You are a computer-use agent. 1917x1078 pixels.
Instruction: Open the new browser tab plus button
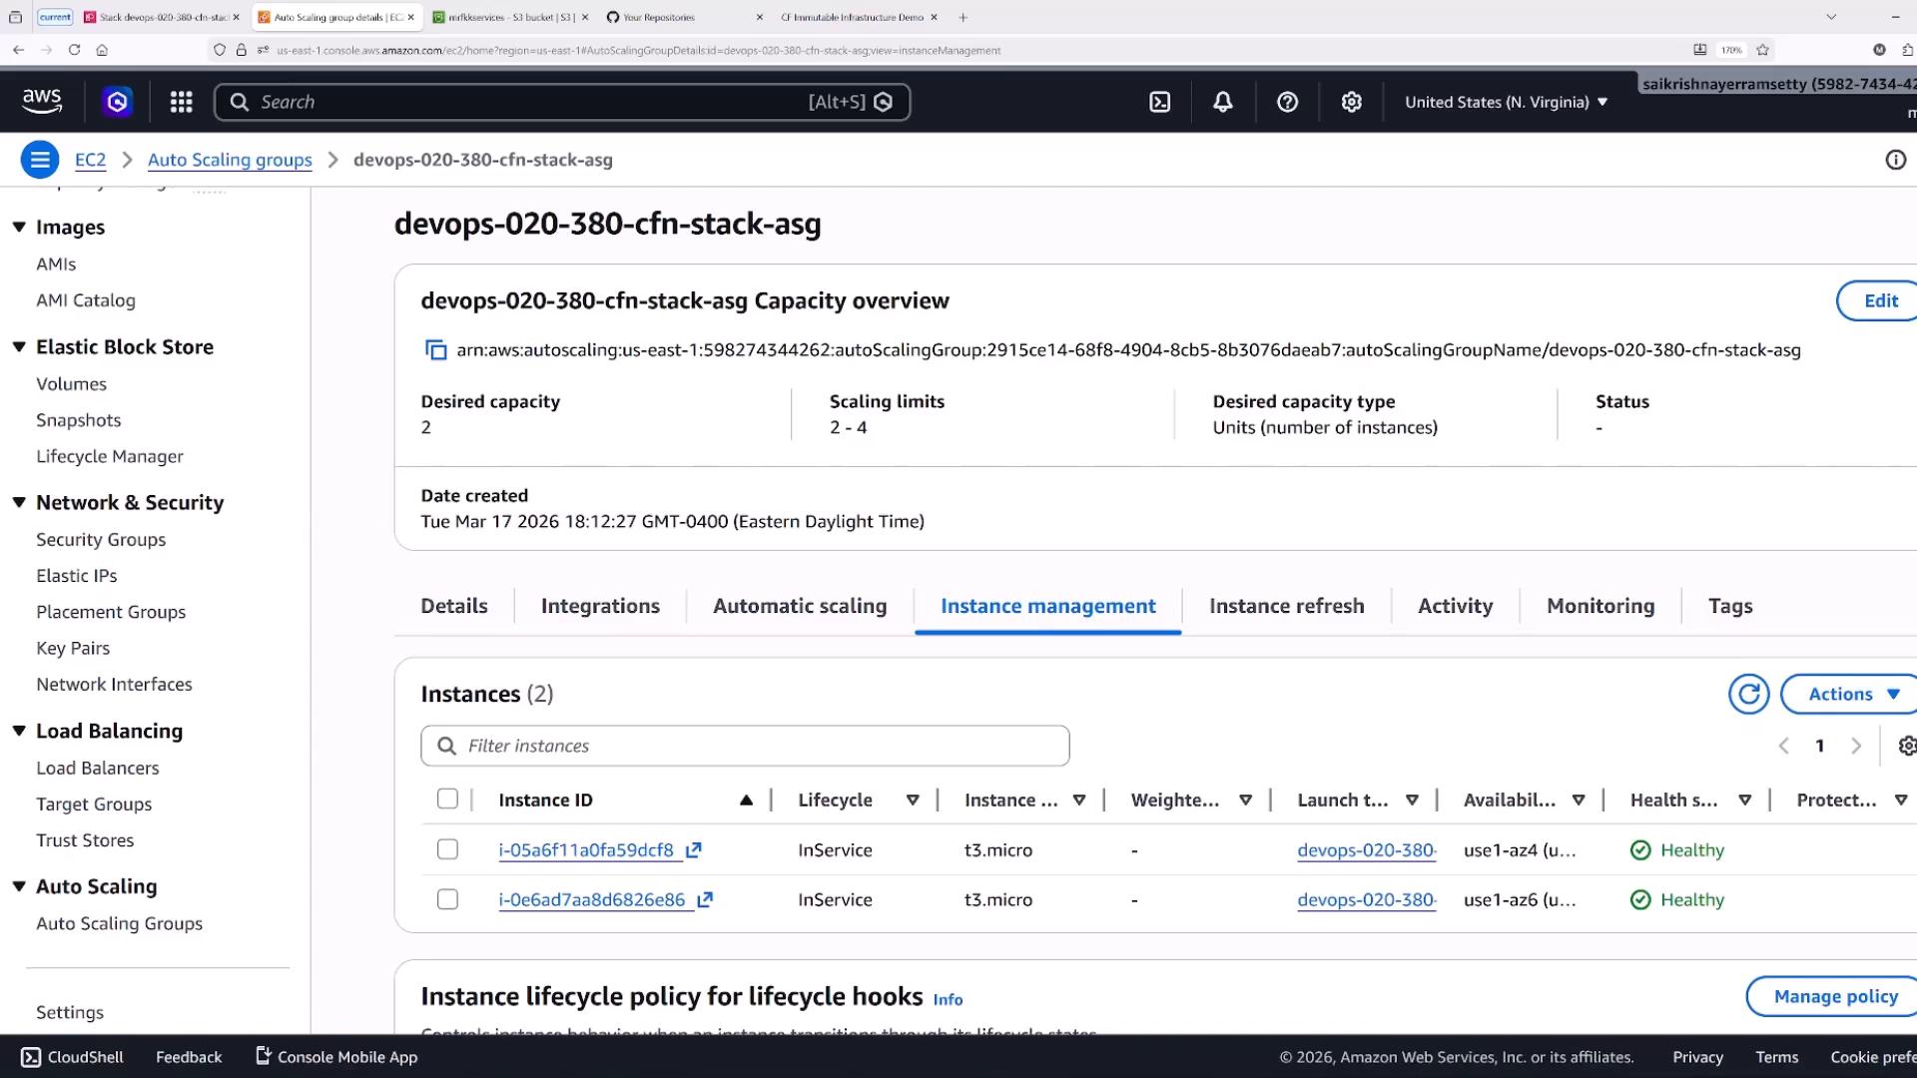[962, 17]
